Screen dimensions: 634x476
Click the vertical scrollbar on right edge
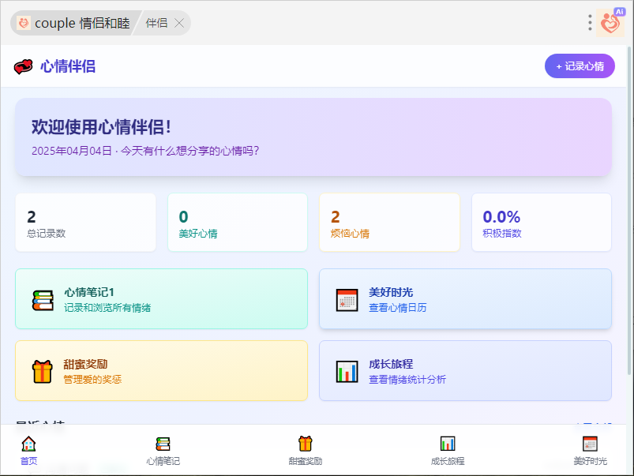630,210
